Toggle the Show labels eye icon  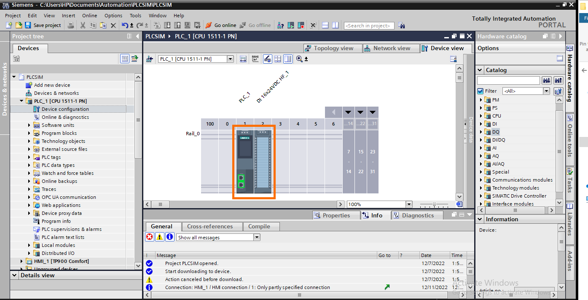[267, 59]
